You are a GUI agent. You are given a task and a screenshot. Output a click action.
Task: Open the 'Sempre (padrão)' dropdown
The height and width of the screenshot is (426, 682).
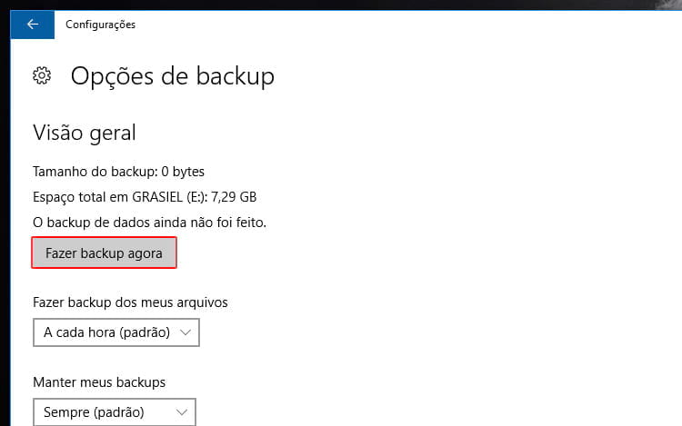[x=115, y=412]
